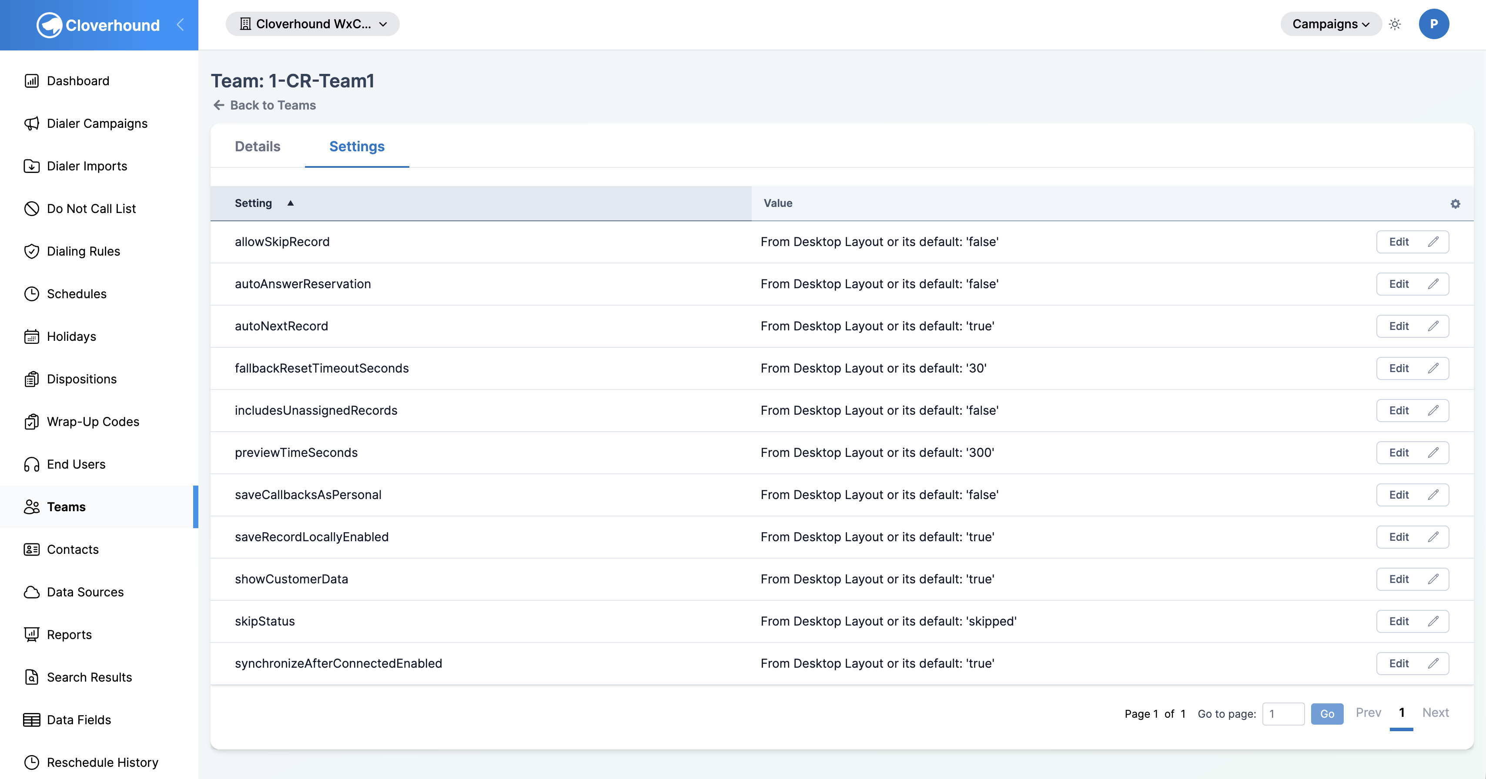Click the pencil icon for allowSkipRecord
Screen dimensions: 1486x779
1433,242
